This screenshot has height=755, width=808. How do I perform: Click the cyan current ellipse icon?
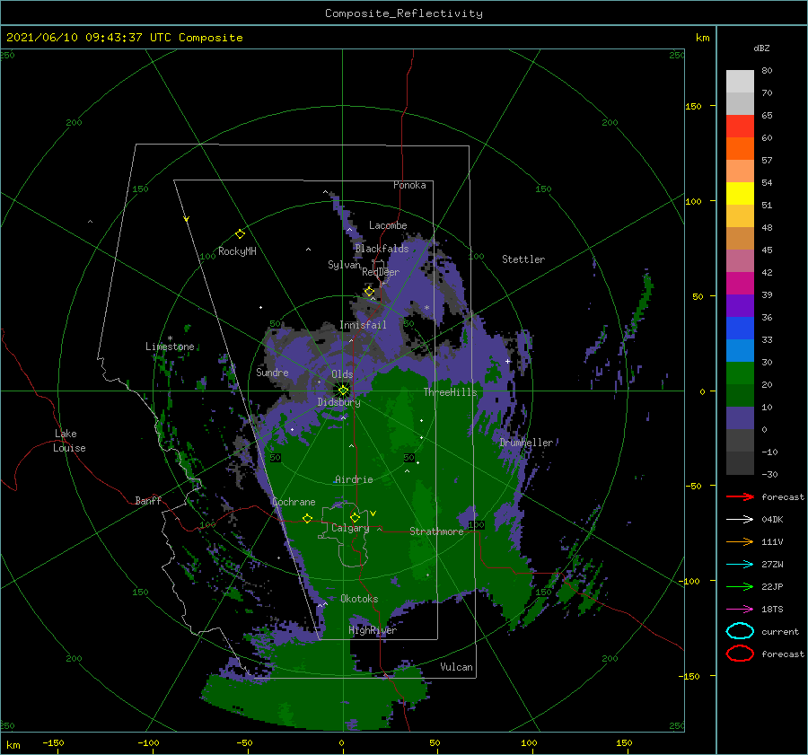pyautogui.click(x=740, y=631)
